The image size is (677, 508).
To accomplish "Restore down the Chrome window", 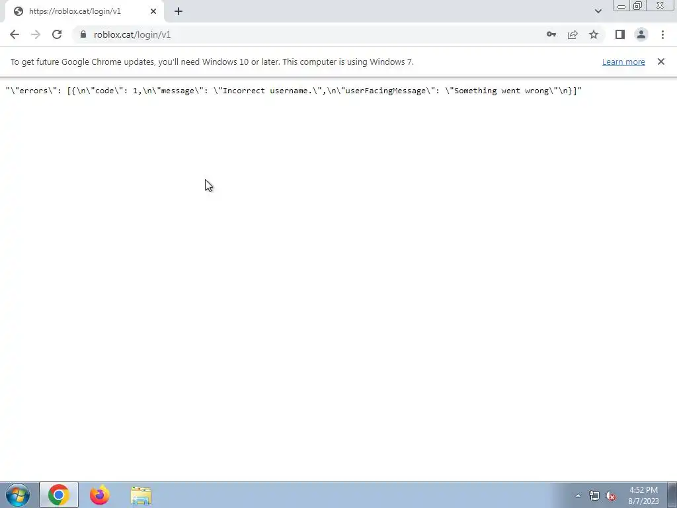I will click(638, 5).
